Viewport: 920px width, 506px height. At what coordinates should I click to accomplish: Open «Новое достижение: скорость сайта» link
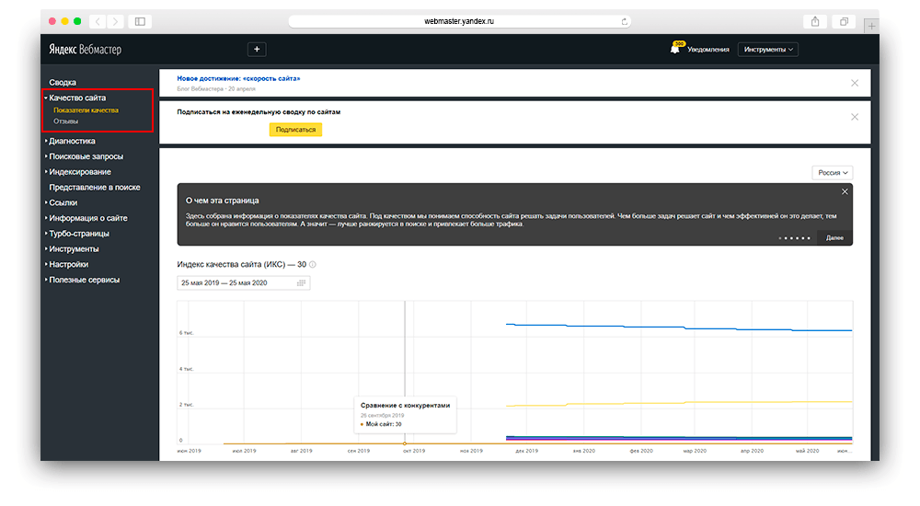coord(238,78)
